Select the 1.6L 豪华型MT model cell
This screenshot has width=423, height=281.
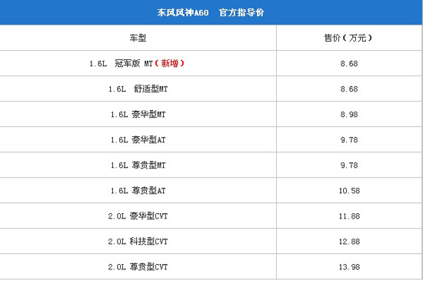(138, 114)
